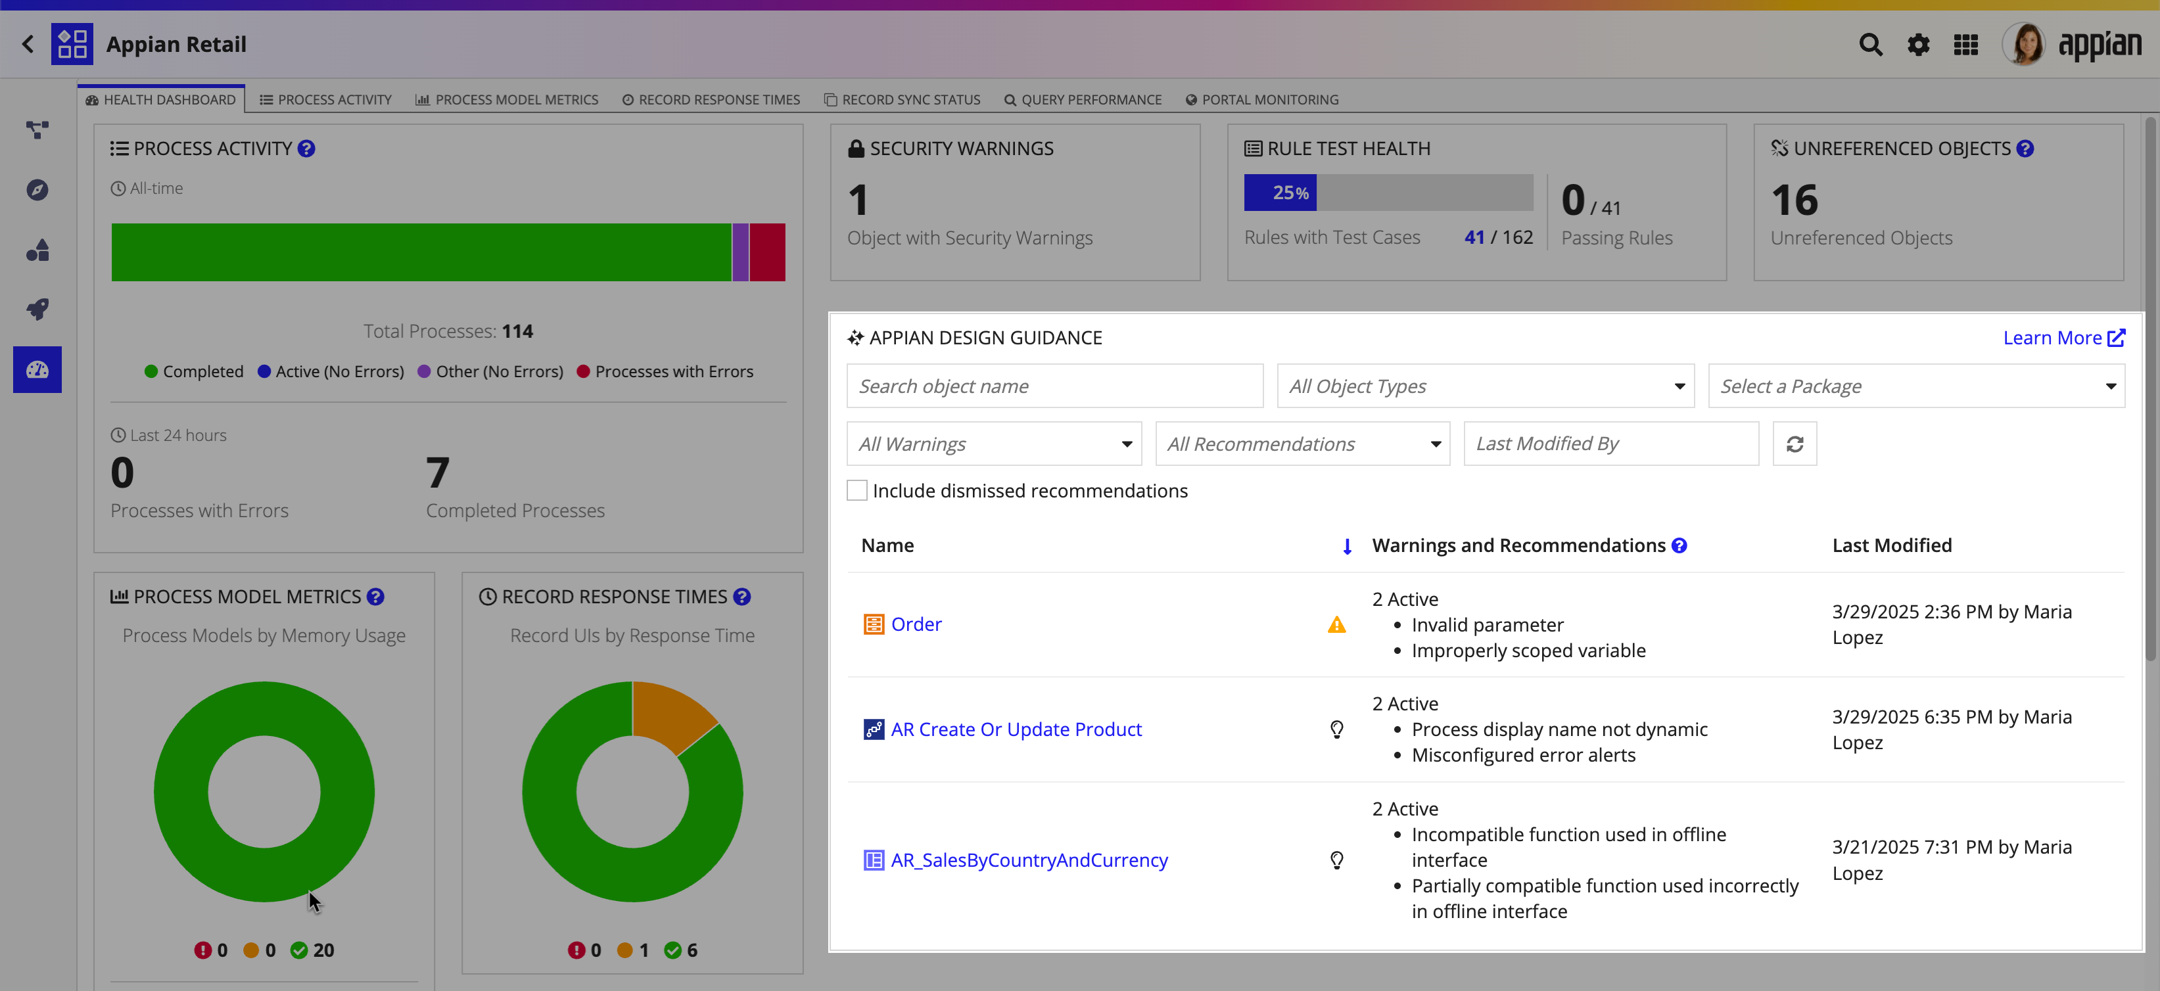The height and width of the screenshot is (991, 2160).
Task: Open the objects shapes sidebar icon
Action: click(37, 250)
